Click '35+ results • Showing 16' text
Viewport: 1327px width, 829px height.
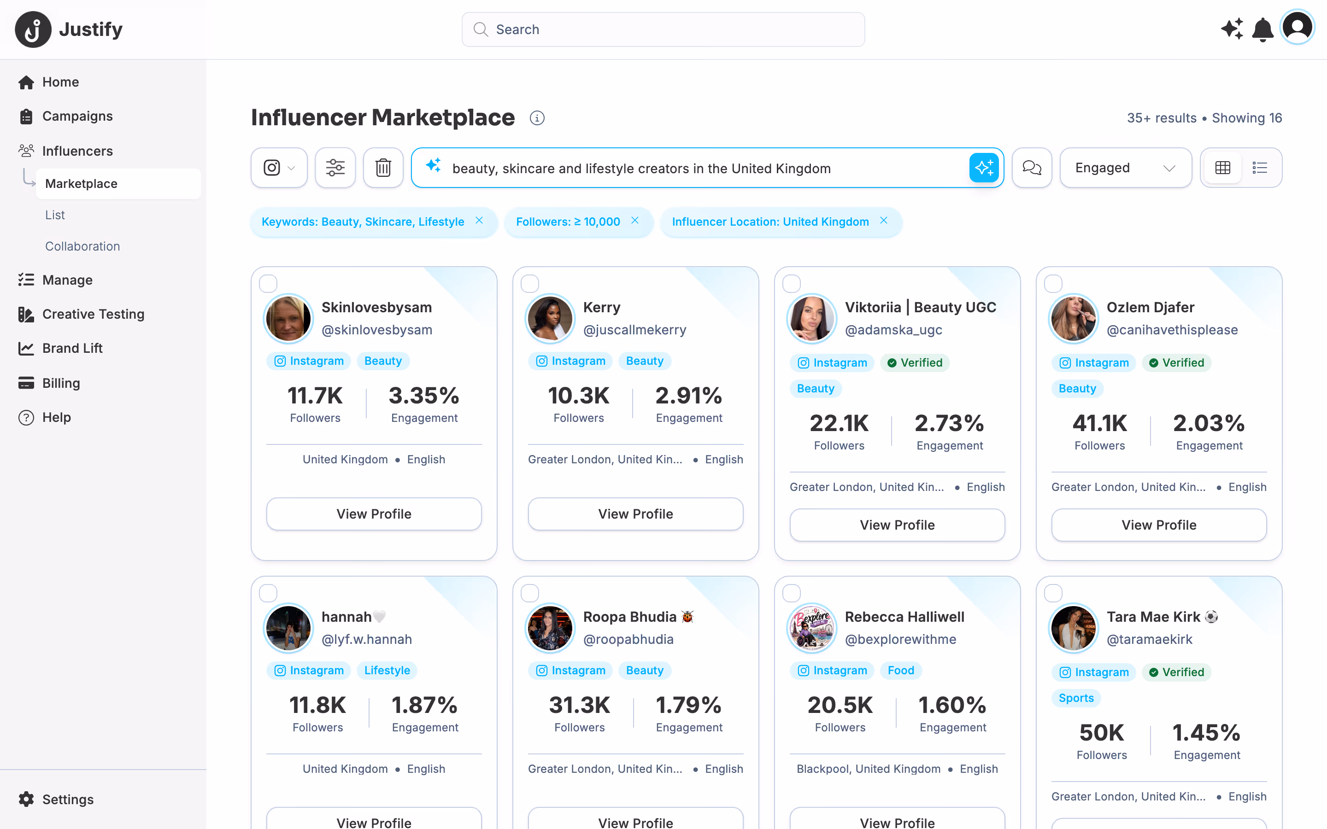[1204, 118]
